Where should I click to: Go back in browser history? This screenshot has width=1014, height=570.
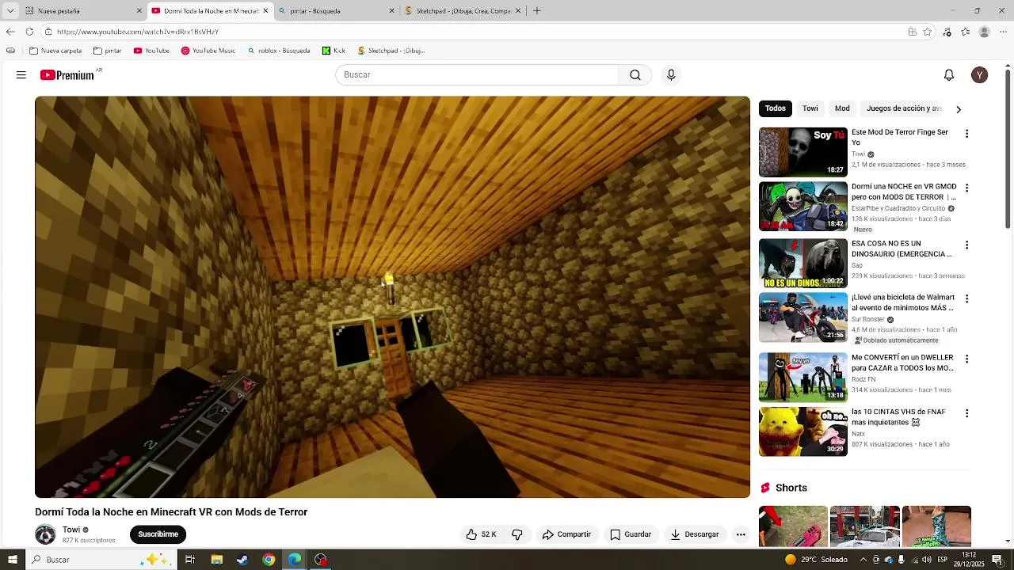click(10, 32)
